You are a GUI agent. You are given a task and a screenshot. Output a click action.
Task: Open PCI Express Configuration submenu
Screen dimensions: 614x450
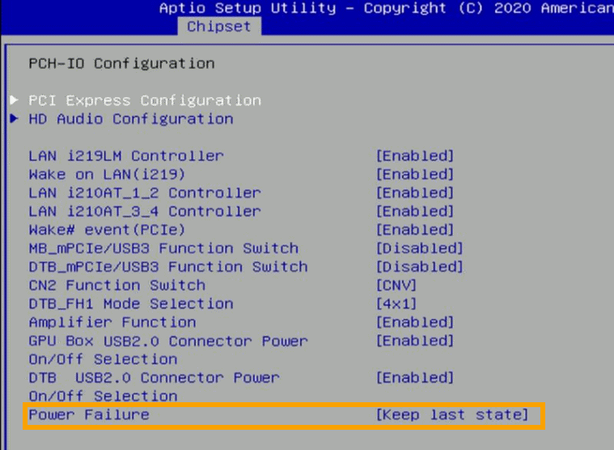(x=145, y=100)
